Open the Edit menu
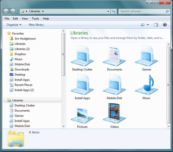Viewport: 173px width, 152px height. tap(15, 19)
